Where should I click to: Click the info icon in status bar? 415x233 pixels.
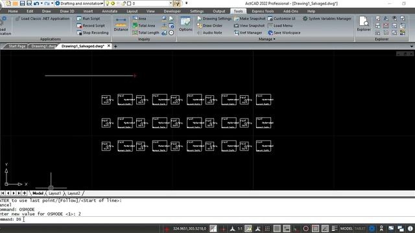click(x=410, y=228)
